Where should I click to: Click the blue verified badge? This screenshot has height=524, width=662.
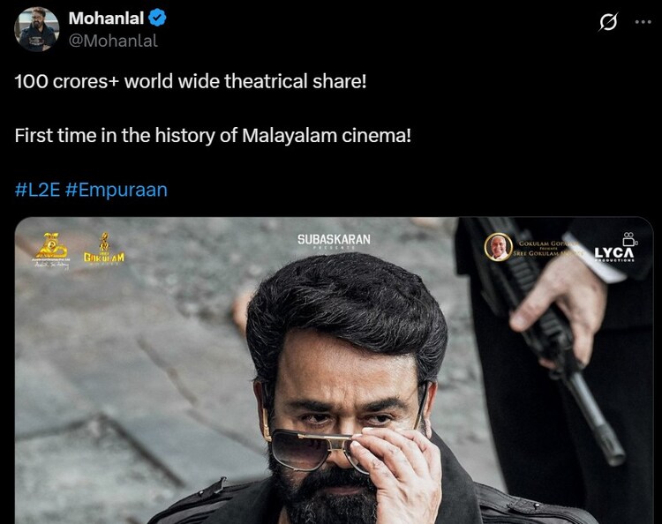click(x=157, y=19)
